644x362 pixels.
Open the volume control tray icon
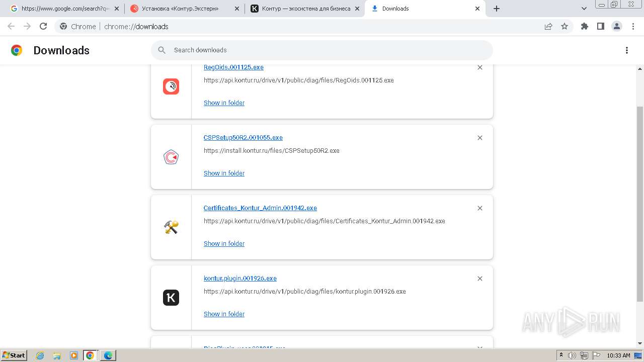coord(572,355)
